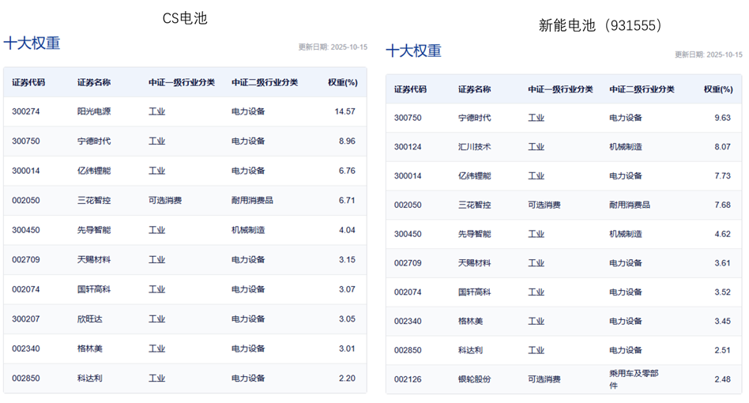Click the 新能电池 (931555) title
Screen dimensions: 749x403
pos(600,25)
